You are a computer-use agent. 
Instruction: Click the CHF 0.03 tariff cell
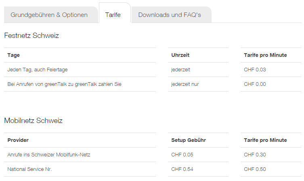255,70
